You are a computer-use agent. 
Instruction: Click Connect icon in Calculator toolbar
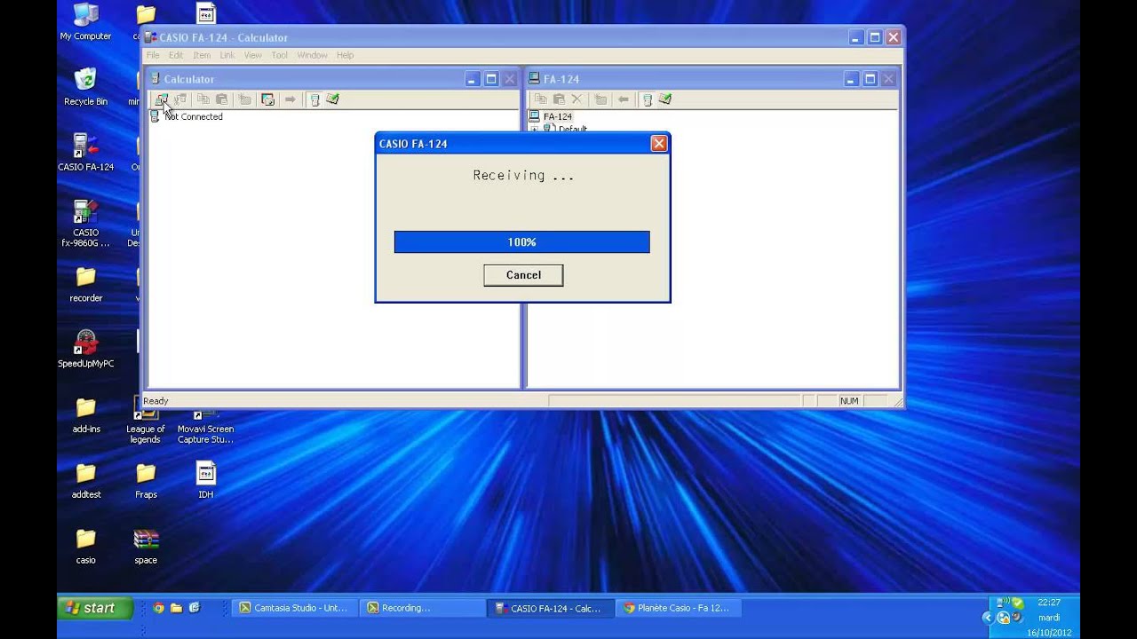(x=161, y=99)
